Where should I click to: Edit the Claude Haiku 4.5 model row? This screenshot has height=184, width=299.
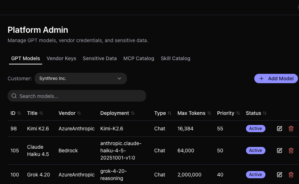(x=280, y=151)
